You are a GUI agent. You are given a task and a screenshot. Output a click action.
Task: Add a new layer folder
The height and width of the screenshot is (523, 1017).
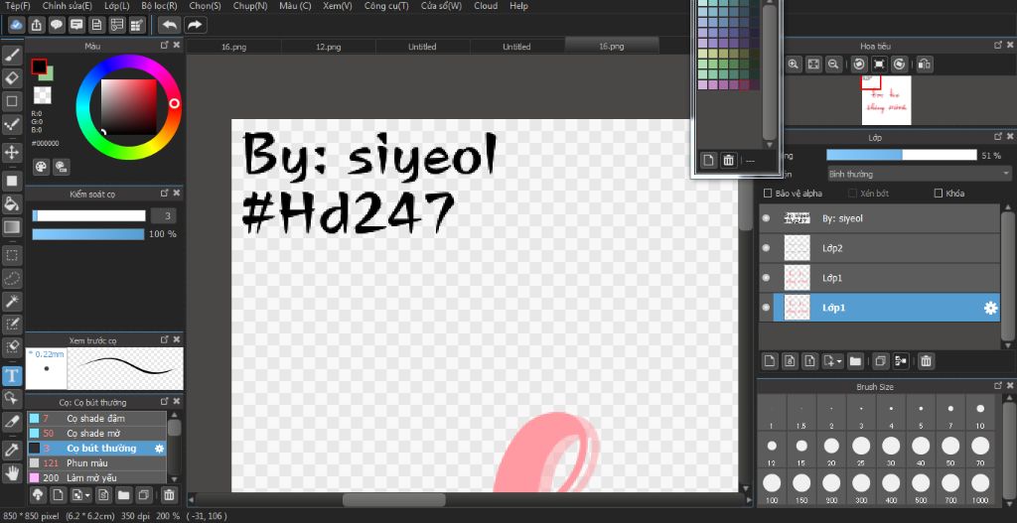click(855, 361)
